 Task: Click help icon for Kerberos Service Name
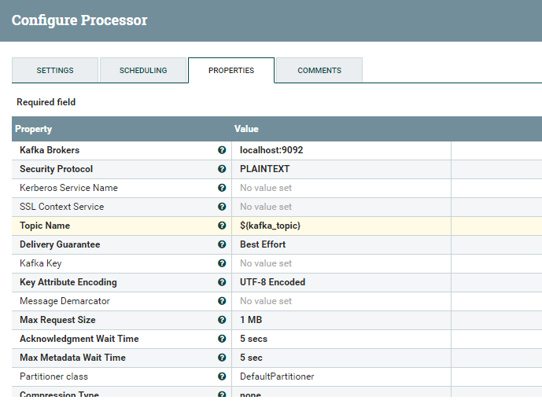[x=222, y=188]
